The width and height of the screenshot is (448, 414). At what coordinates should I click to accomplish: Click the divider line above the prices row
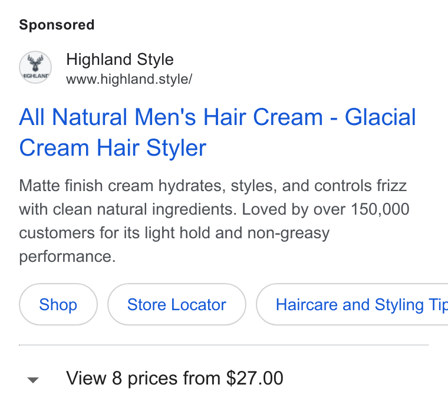pos(224,345)
